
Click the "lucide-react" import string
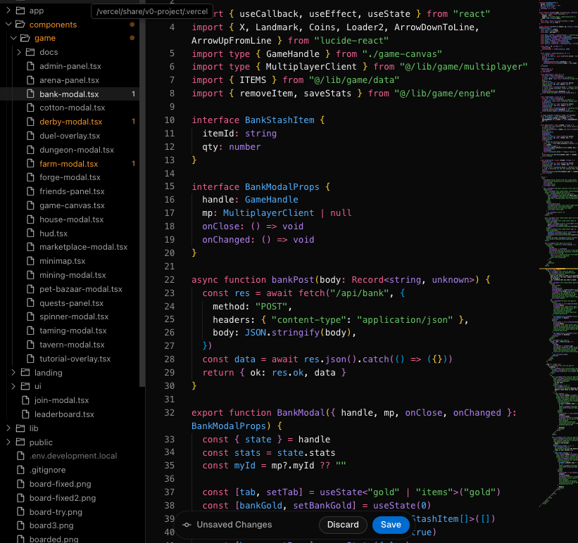(x=351, y=41)
